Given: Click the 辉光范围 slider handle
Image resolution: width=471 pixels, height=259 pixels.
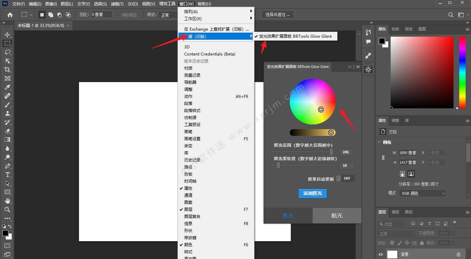Looking at the screenshot, I should [x=331, y=152].
